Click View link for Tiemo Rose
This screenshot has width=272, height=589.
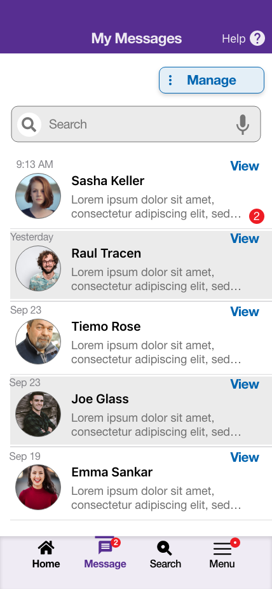[x=245, y=312]
